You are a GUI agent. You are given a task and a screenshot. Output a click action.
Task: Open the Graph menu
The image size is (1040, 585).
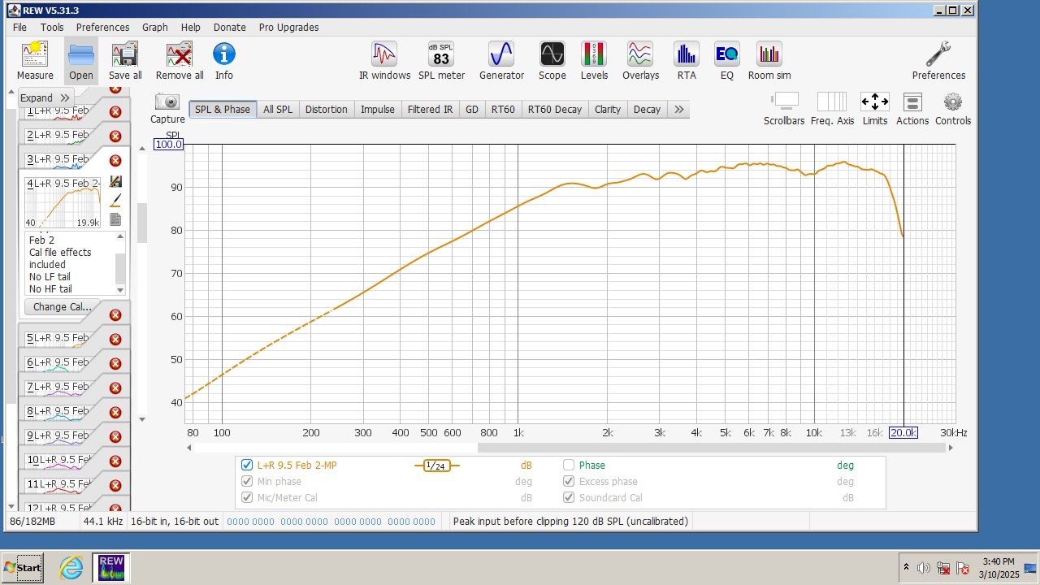(x=155, y=27)
